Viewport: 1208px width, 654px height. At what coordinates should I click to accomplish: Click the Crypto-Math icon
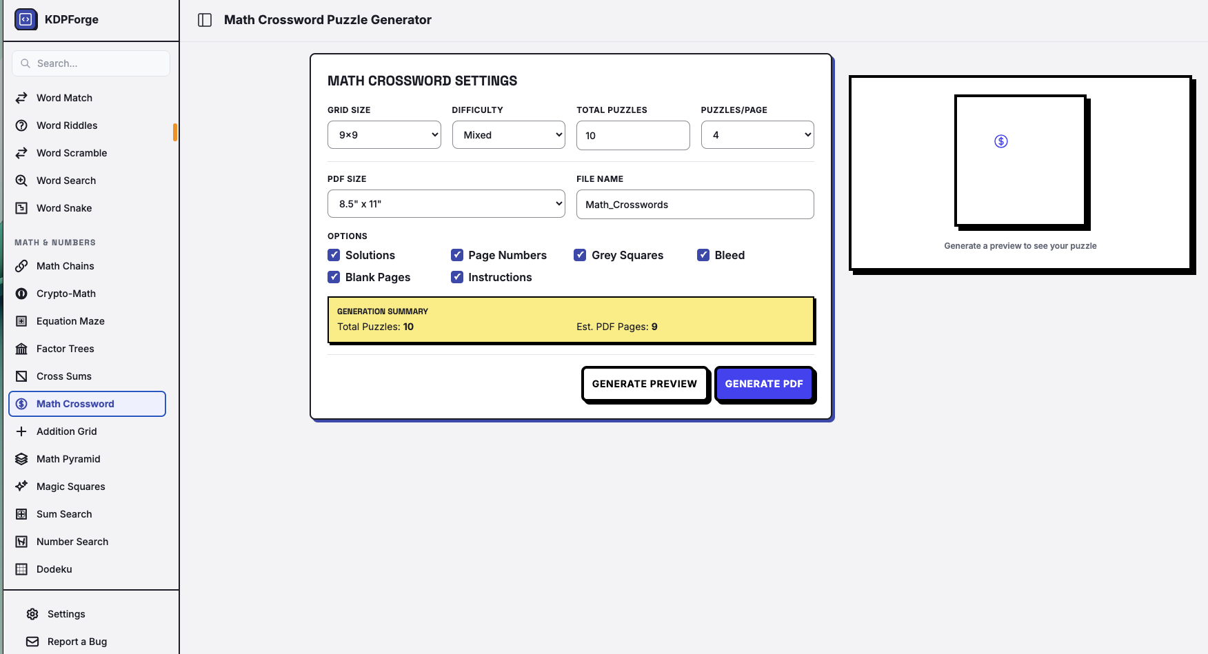click(x=21, y=294)
